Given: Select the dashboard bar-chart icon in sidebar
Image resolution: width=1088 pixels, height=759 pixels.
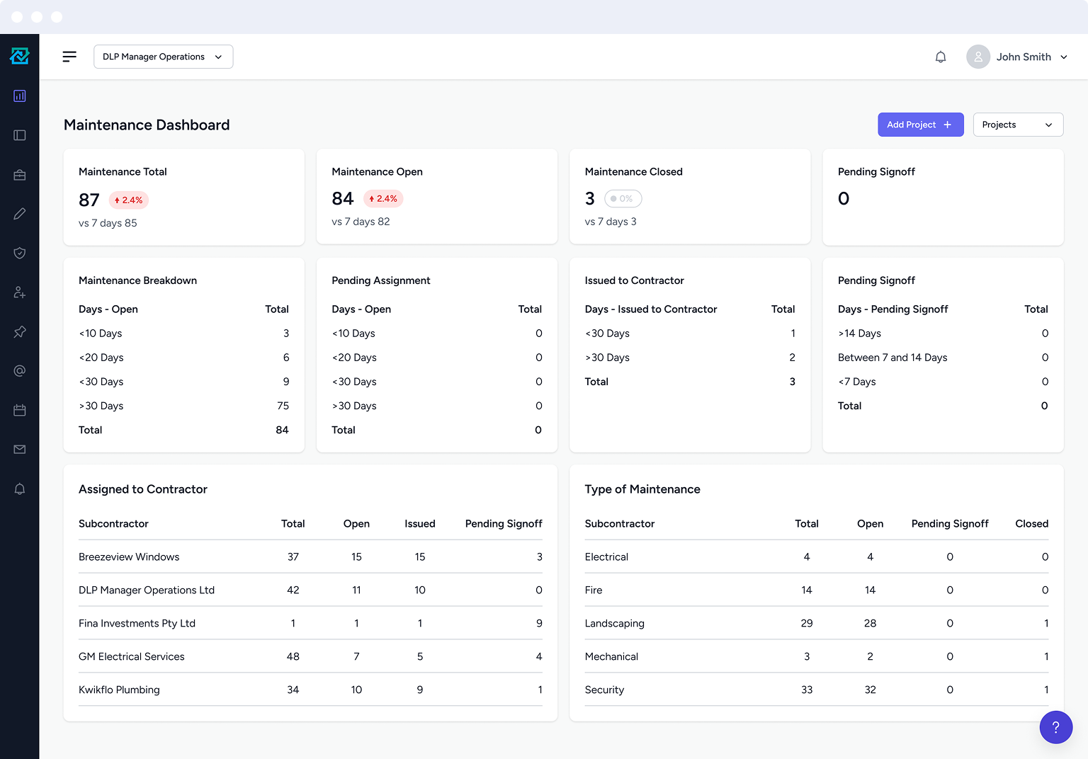Looking at the screenshot, I should [x=19, y=96].
